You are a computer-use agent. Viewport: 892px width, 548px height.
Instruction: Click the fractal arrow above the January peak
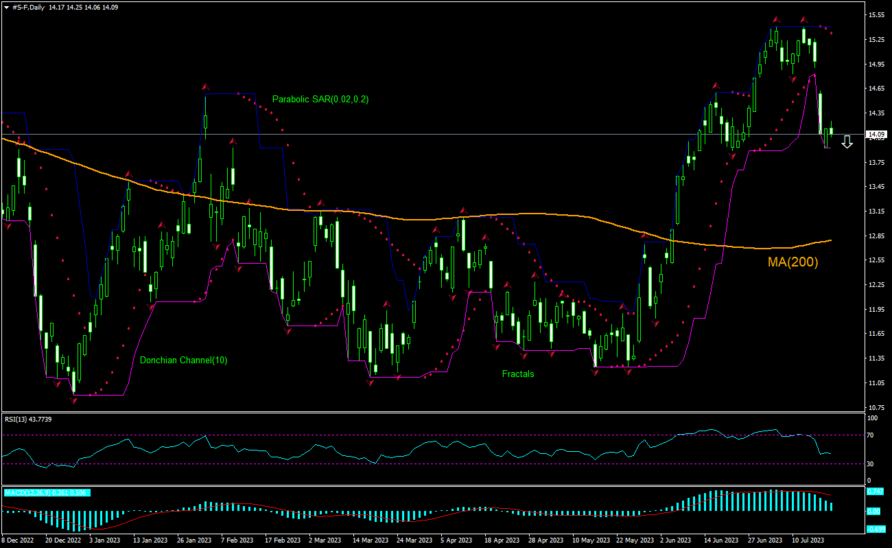point(205,87)
